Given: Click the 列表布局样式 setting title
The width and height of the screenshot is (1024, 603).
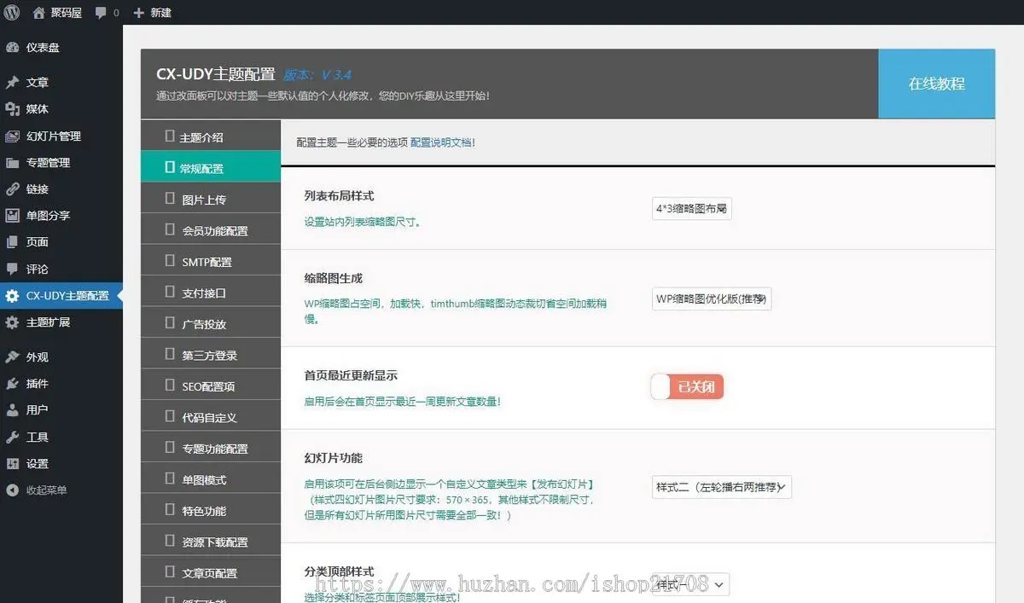Looking at the screenshot, I should tap(339, 196).
